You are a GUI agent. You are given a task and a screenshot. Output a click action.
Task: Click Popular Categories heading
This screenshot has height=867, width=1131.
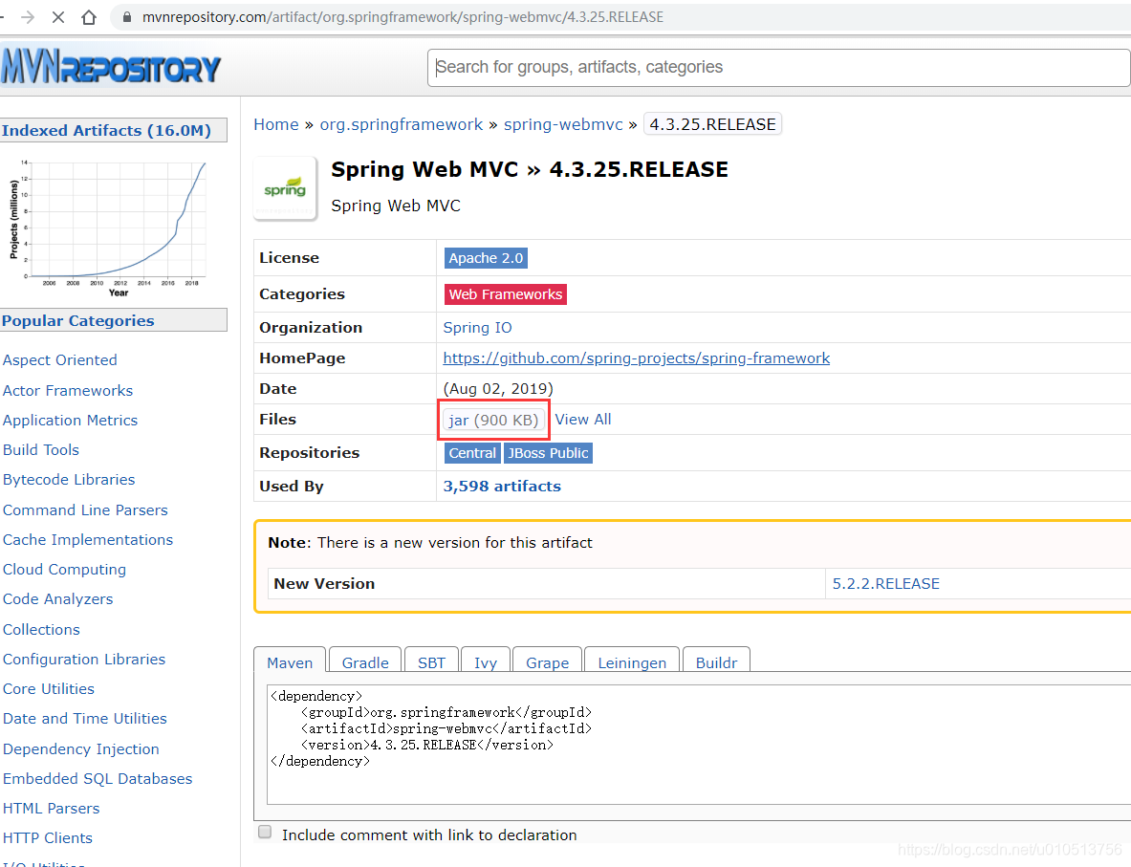click(x=77, y=320)
